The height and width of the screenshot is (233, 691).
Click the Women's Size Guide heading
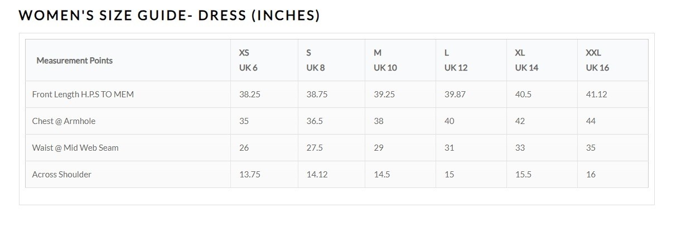[x=169, y=16]
